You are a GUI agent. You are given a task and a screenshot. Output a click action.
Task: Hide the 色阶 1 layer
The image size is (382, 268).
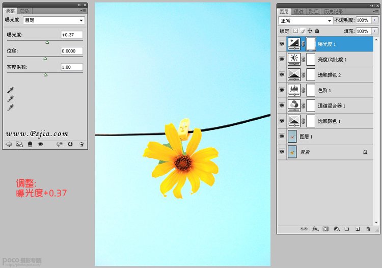(282, 90)
